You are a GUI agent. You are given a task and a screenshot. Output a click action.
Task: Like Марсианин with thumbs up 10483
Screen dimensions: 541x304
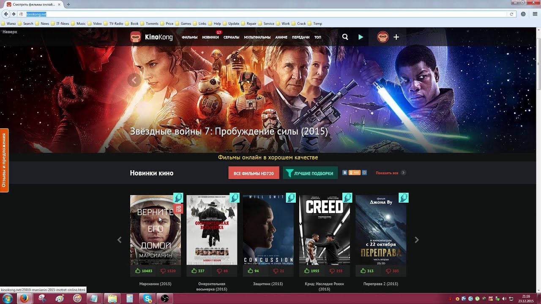(143, 271)
